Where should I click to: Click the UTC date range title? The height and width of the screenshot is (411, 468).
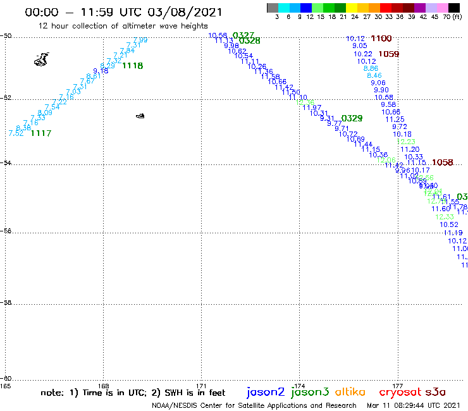[x=123, y=12]
